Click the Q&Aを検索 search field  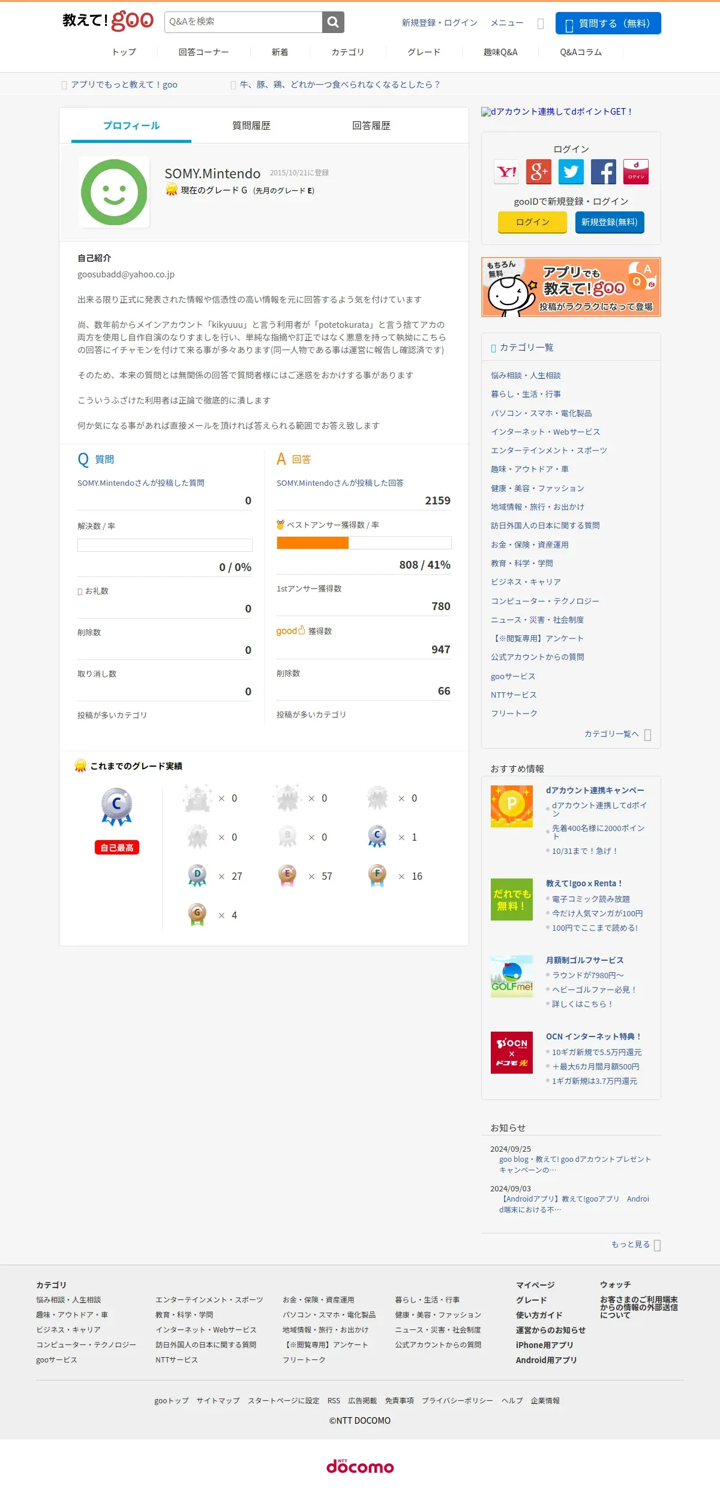tap(244, 22)
